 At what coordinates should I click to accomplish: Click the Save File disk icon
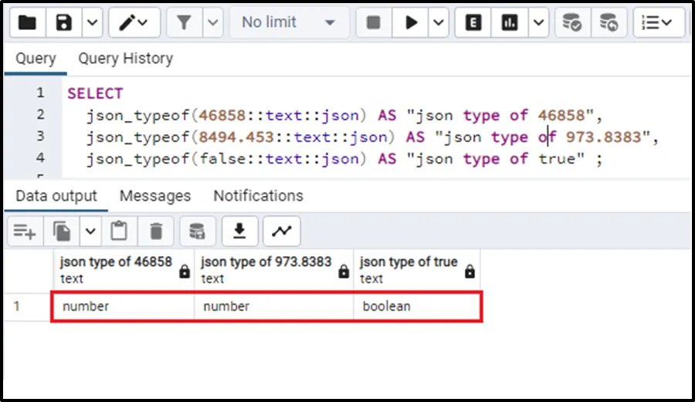click(x=63, y=23)
